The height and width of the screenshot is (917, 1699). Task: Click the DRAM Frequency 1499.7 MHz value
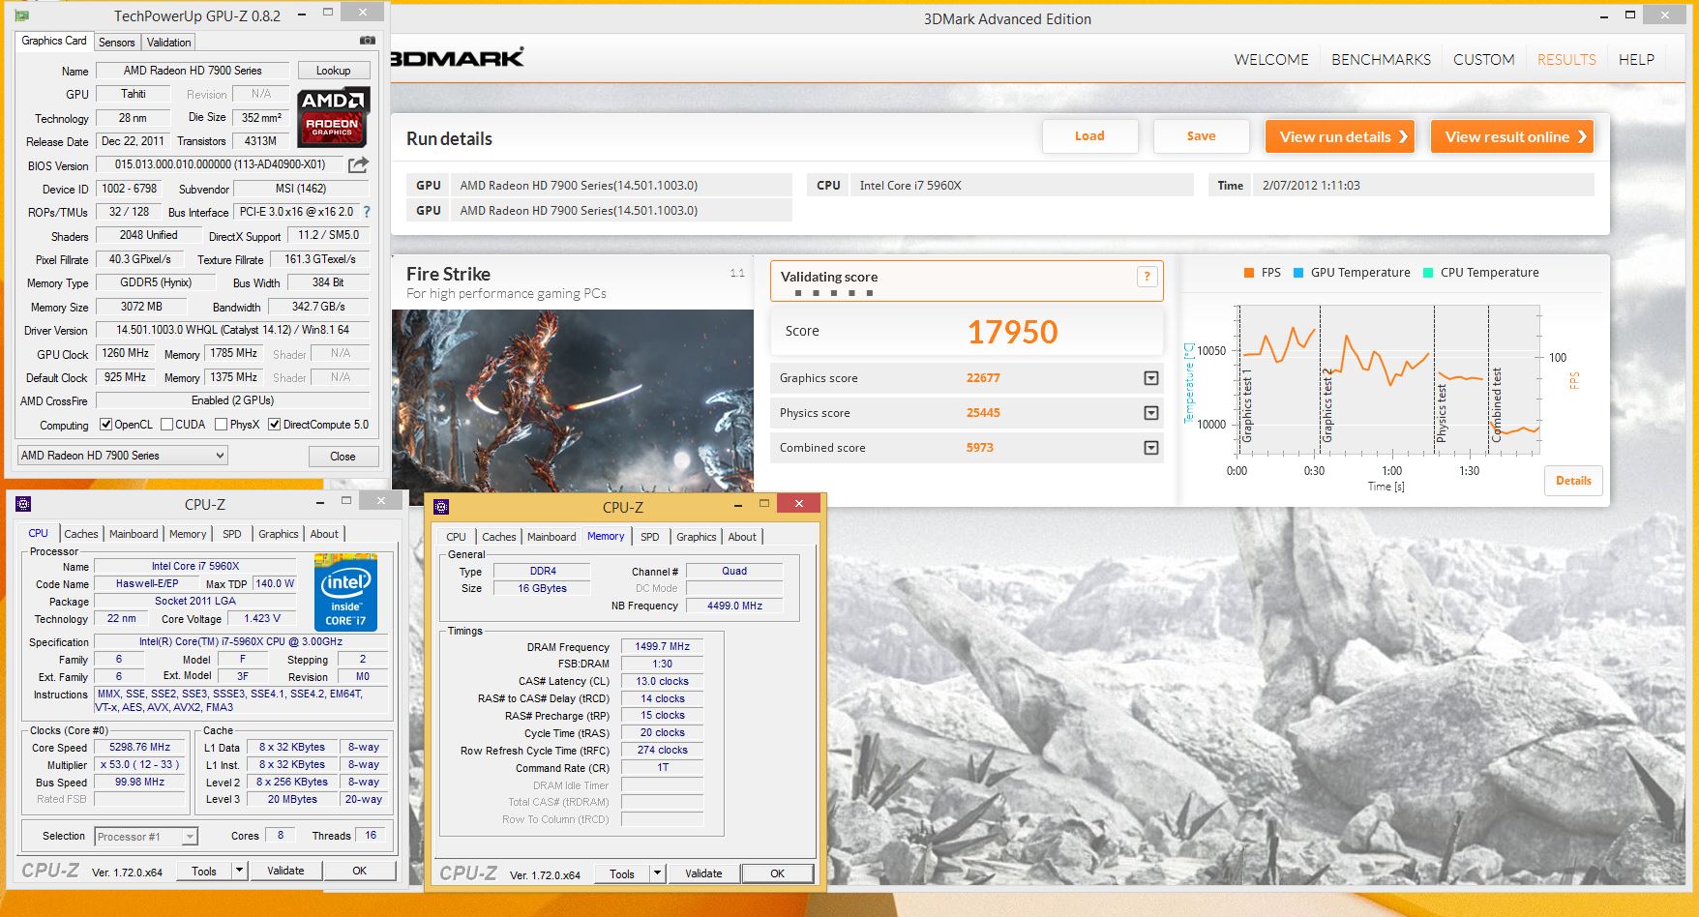(662, 646)
